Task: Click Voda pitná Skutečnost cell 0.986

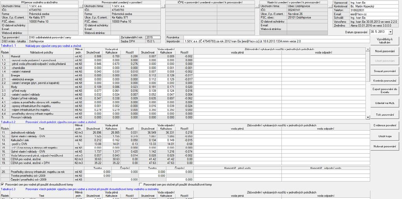Action: click(93, 56)
